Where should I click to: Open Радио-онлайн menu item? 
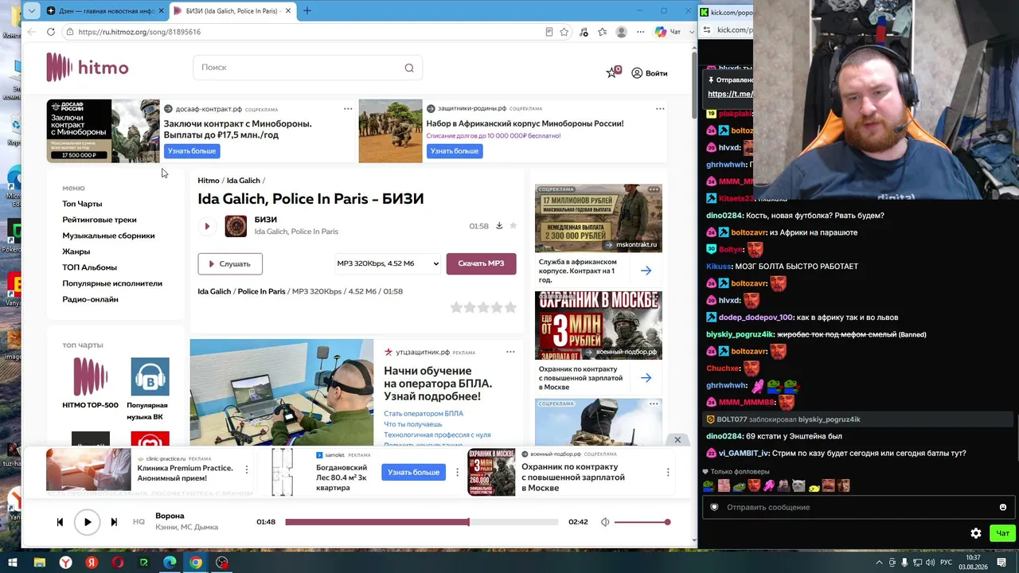pyautogui.click(x=90, y=299)
